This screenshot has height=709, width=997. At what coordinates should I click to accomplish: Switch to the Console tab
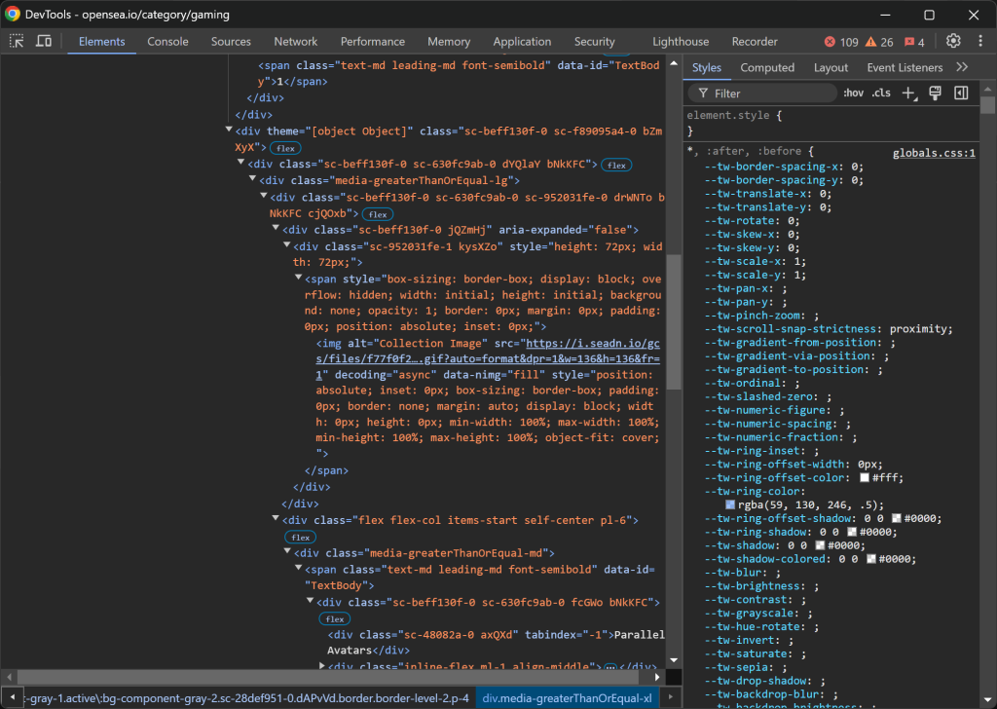tap(167, 41)
